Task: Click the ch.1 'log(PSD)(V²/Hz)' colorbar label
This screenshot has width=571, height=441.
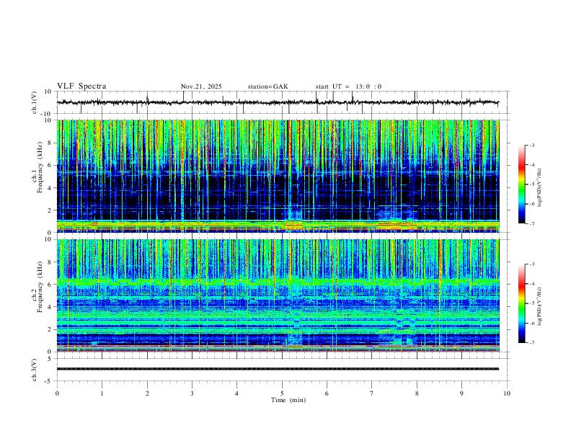Action: [539, 188]
